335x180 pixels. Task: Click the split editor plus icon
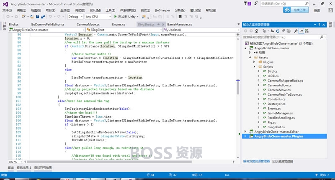(x=238, y=35)
